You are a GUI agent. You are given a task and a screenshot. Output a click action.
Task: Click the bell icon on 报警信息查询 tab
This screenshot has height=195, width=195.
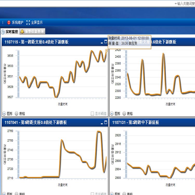pos(22,31)
